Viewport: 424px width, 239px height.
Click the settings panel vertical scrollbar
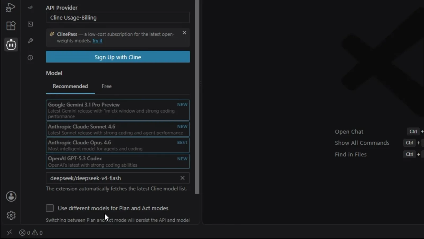(197, 97)
